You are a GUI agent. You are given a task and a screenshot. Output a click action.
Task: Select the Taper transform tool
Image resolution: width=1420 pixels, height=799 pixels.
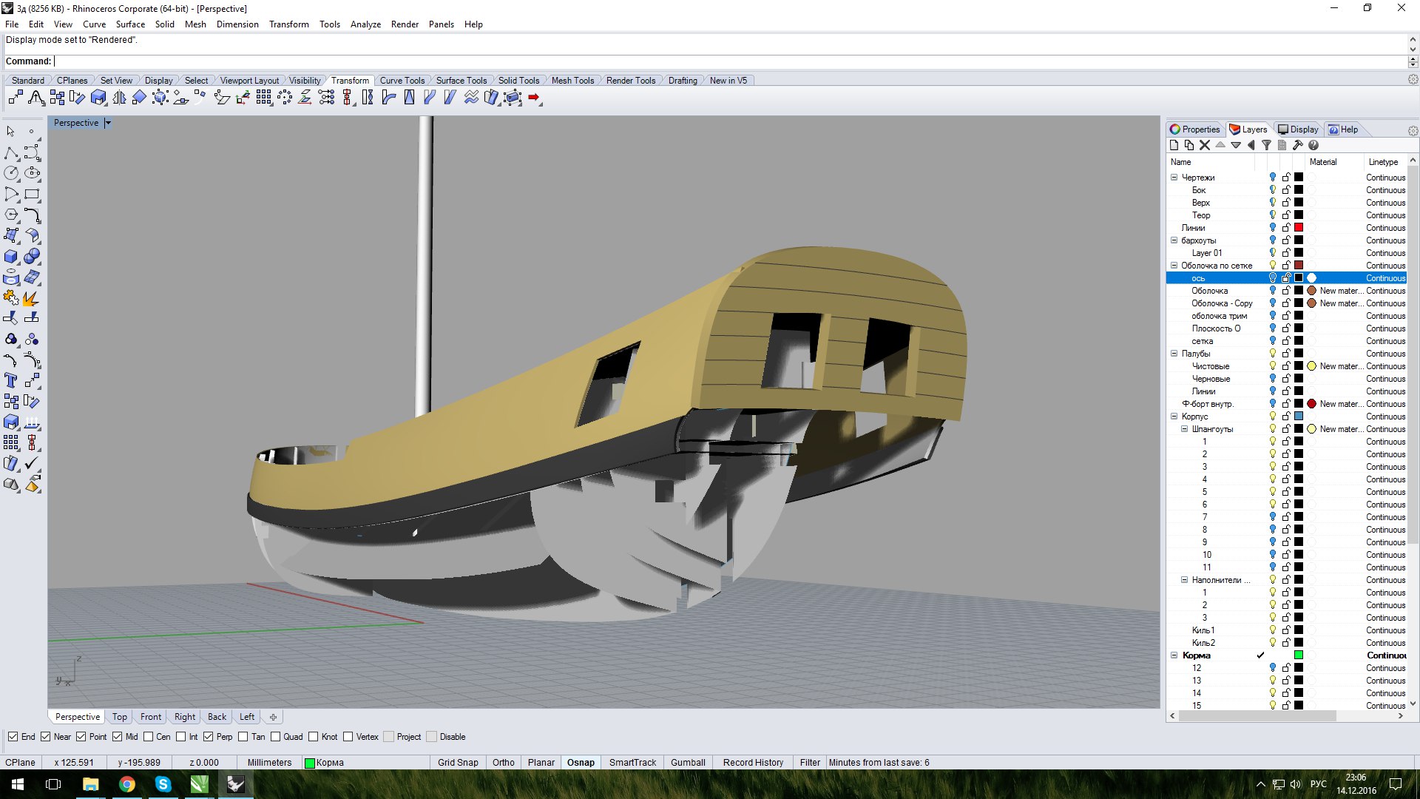click(409, 98)
